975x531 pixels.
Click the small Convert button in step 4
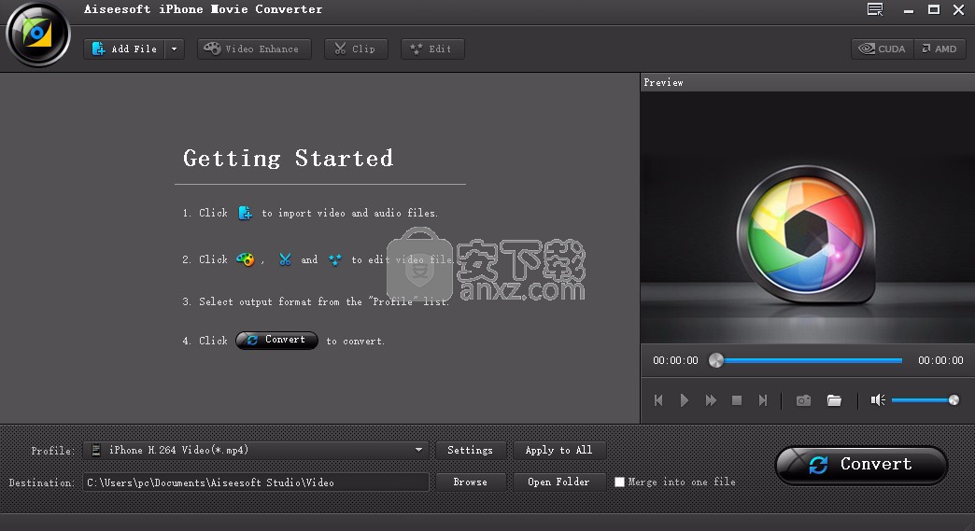pos(276,340)
